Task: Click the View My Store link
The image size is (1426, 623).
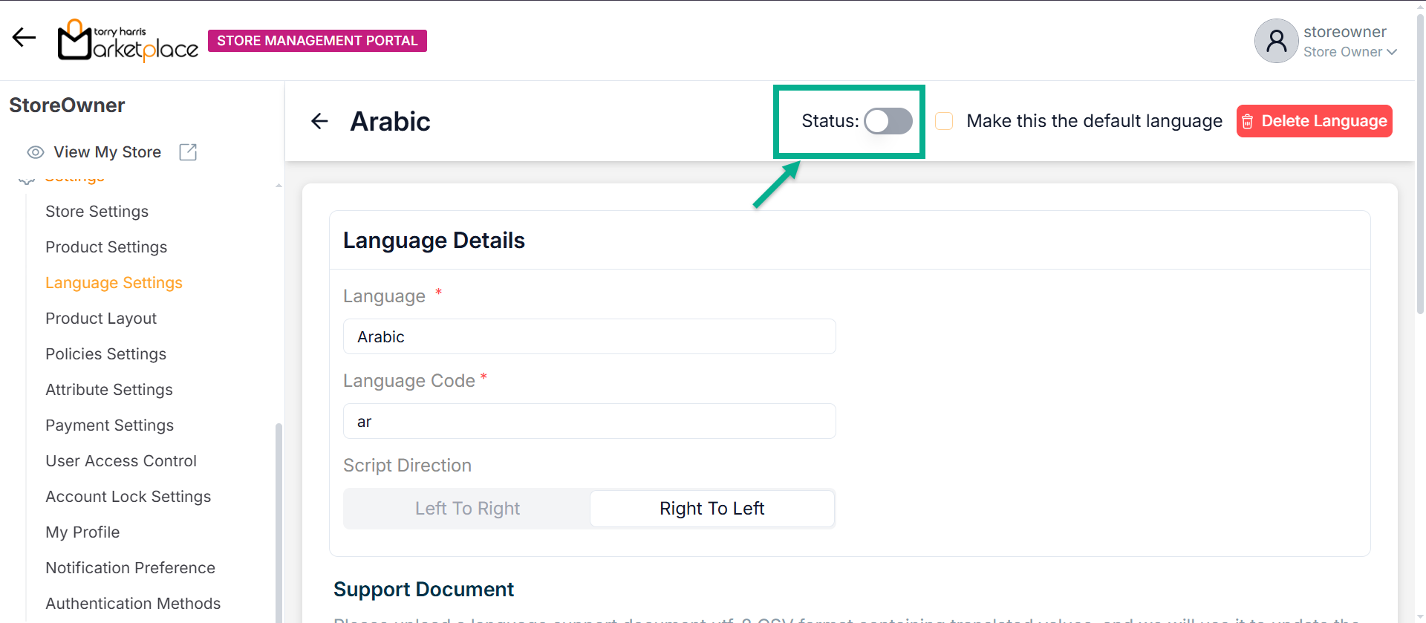Action: [107, 152]
